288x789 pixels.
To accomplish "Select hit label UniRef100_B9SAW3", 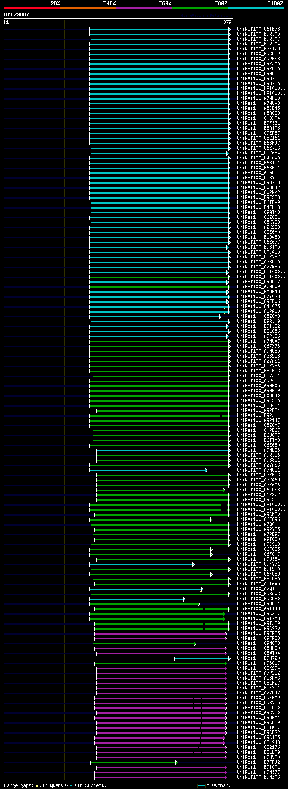I will pyautogui.click(x=258, y=594).
